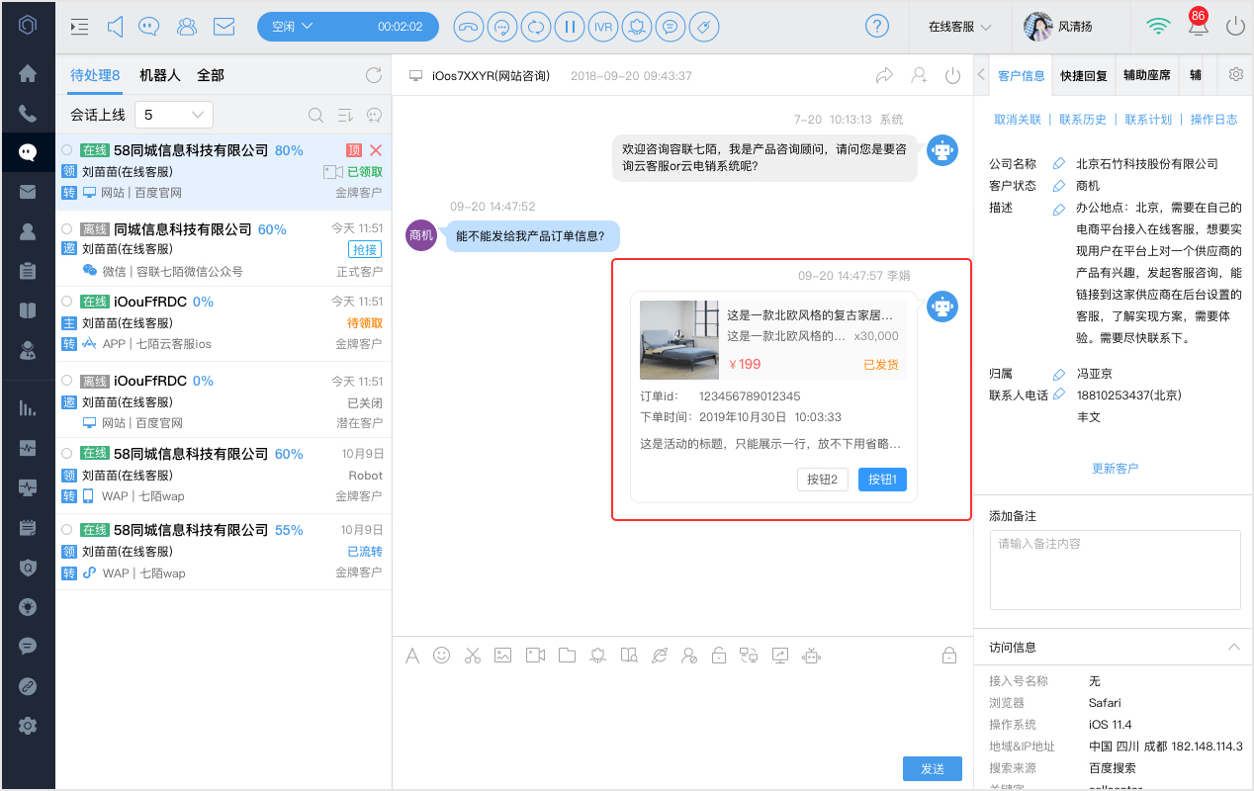Refresh the conversation list

[373, 75]
